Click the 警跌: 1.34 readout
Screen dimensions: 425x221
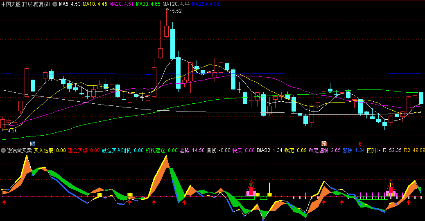coord(353,150)
